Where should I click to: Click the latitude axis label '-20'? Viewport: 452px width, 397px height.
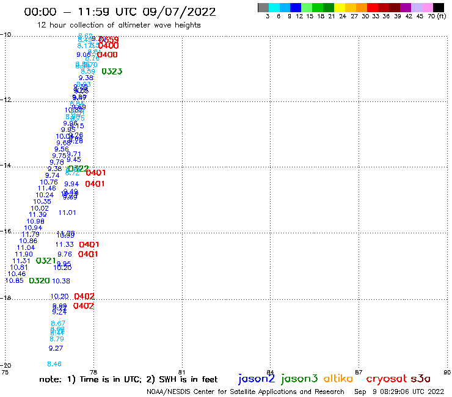(5, 365)
